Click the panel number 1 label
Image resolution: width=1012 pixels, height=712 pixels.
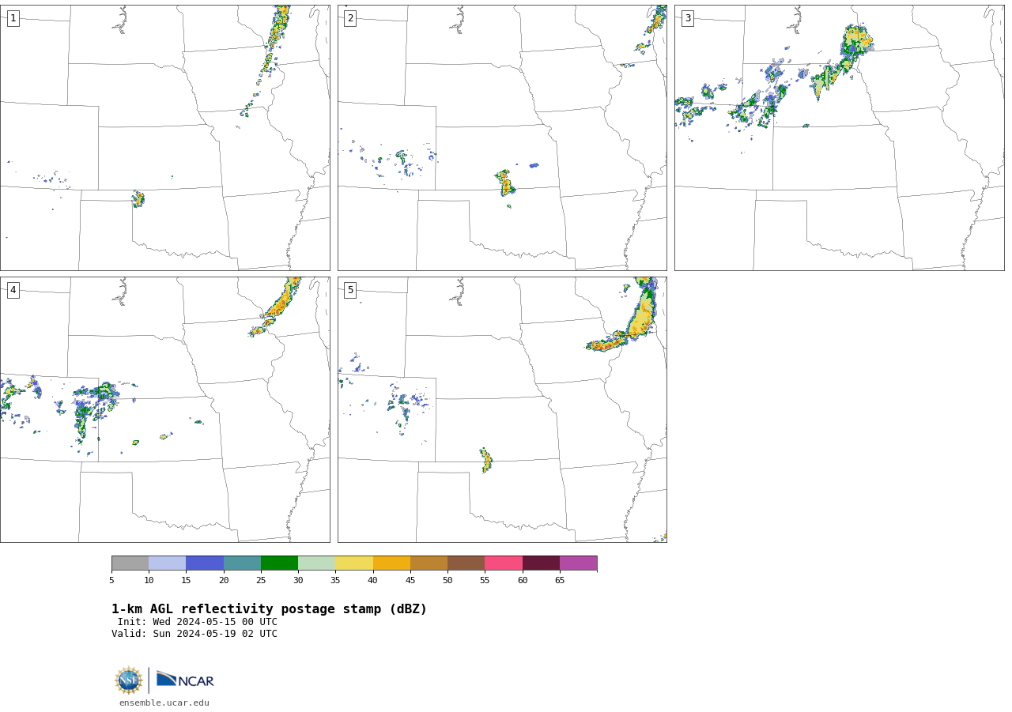[13, 18]
